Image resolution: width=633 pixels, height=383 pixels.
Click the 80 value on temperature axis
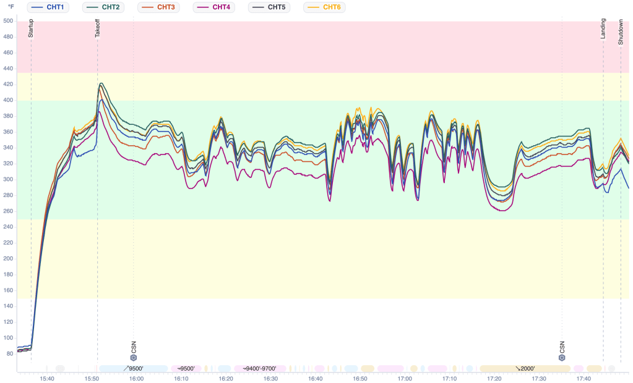(x=9, y=353)
